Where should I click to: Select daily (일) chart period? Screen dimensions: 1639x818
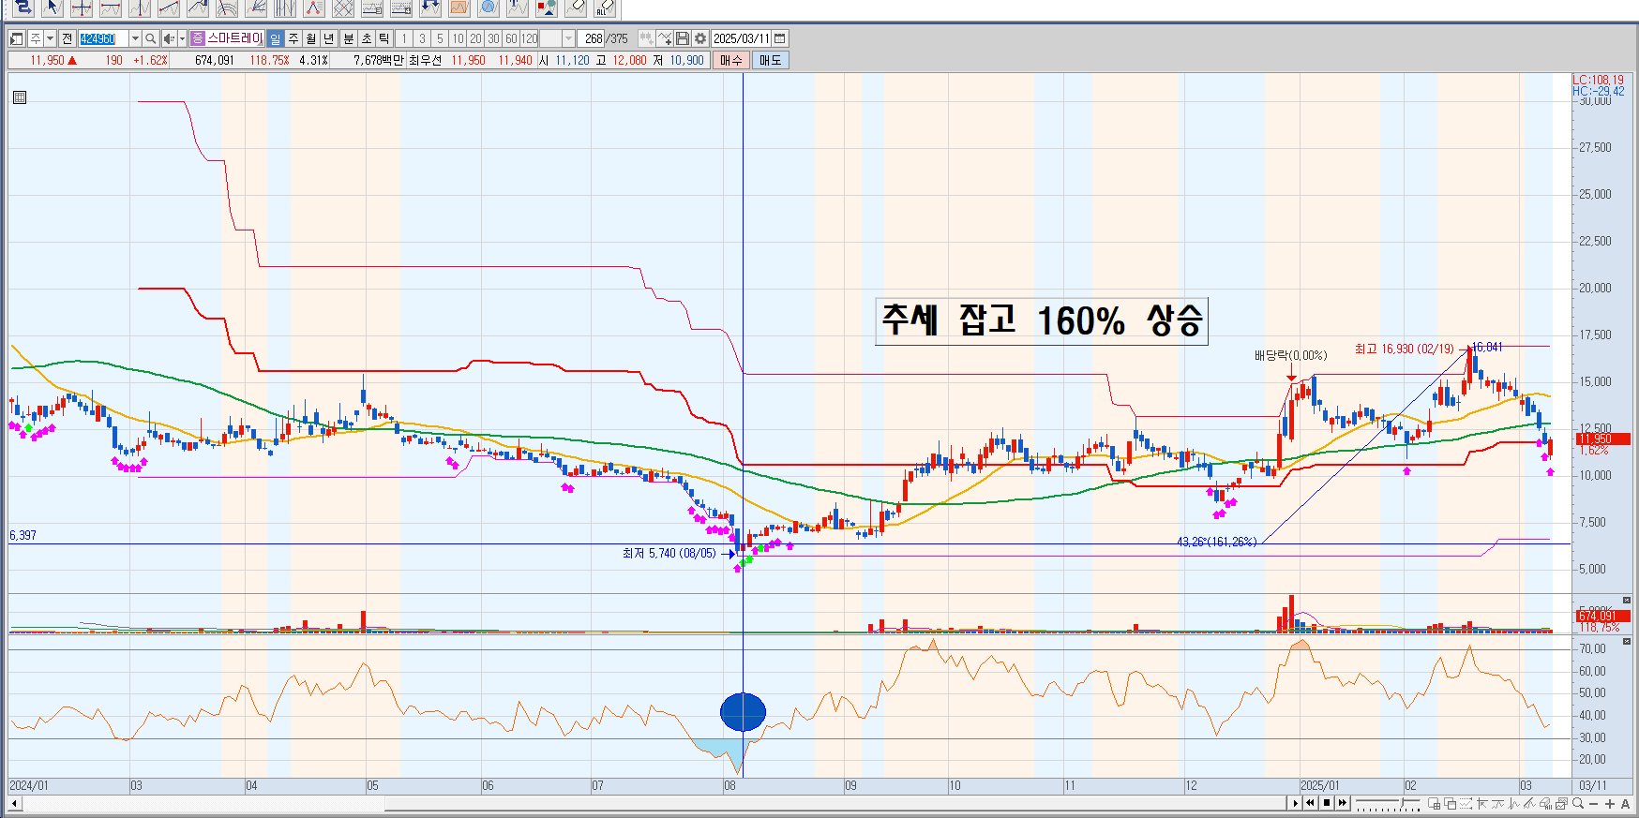(275, 38)
